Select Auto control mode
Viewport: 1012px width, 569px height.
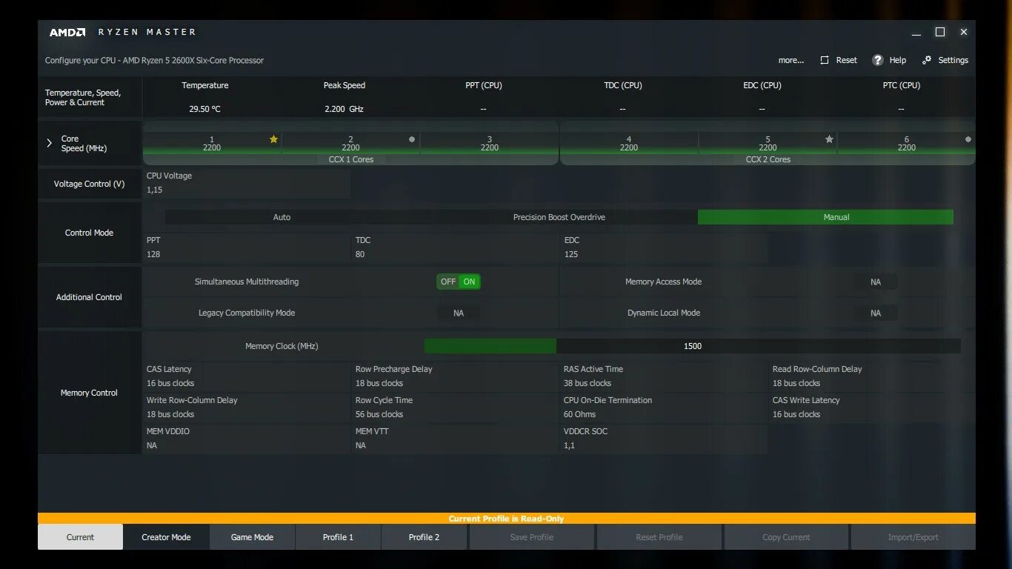[x=282, y=217]
